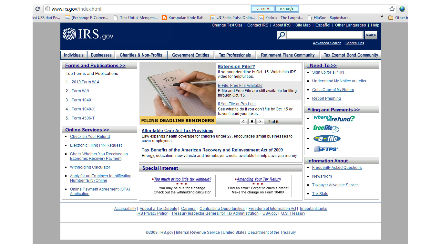441x248 pixels.
Task: Click the IRS.gov logo
Action: click(x=88, y=34)
